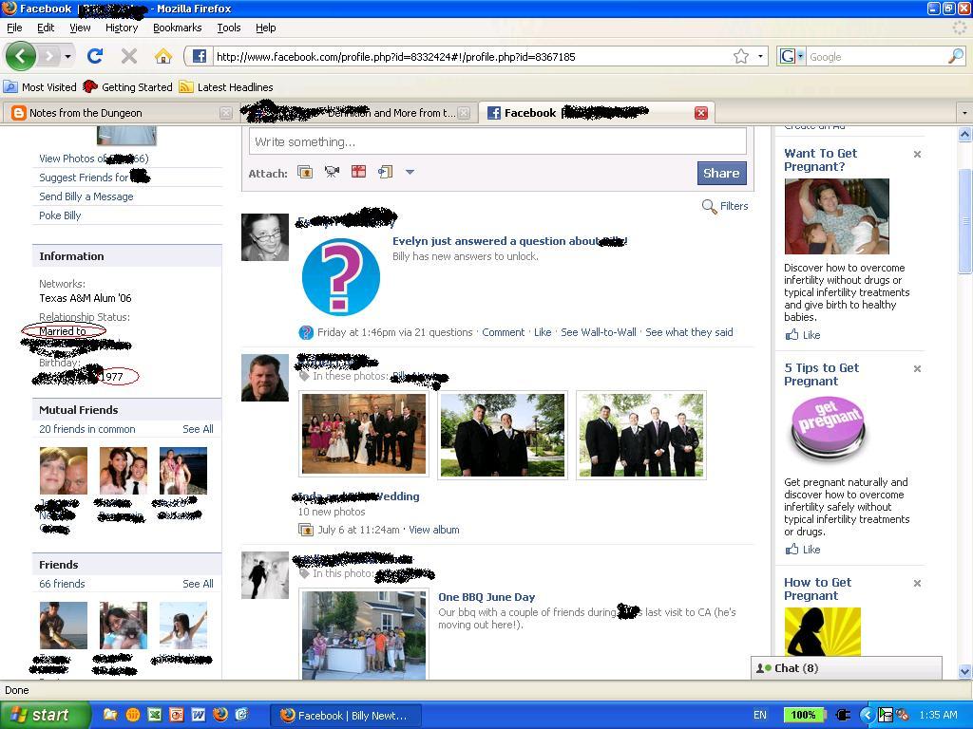Comment on Evelyn's question post
This screenshot has width=973, height=729.
[x=504, y=332]
